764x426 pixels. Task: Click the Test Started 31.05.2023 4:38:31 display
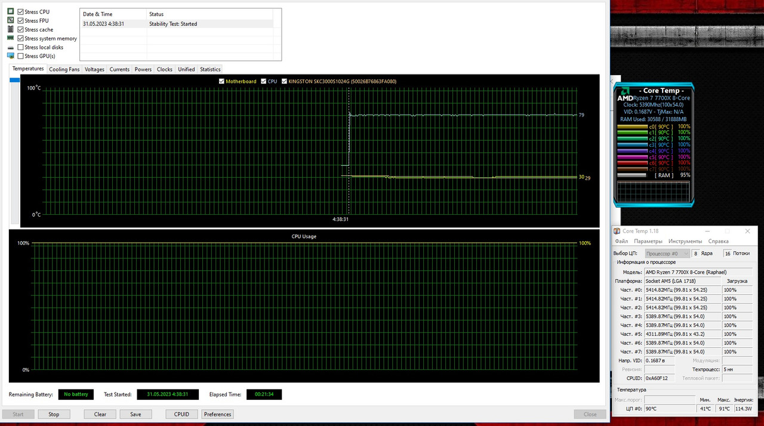168,394
